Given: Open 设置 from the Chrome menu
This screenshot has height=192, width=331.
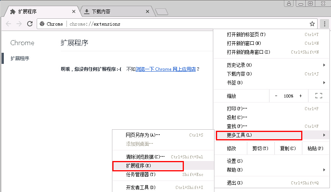Looking at the screenshot, I should (271, 161).
